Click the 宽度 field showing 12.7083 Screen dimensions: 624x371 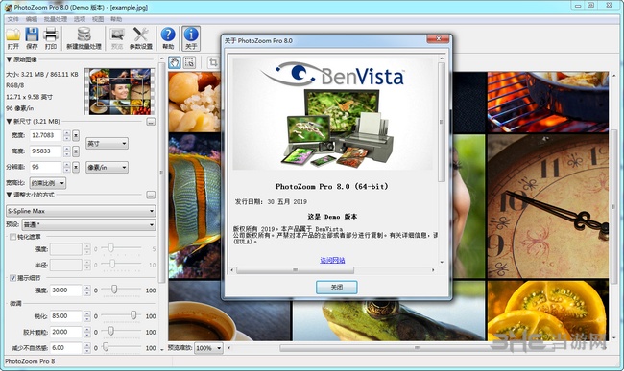click(x=46, y=135)
